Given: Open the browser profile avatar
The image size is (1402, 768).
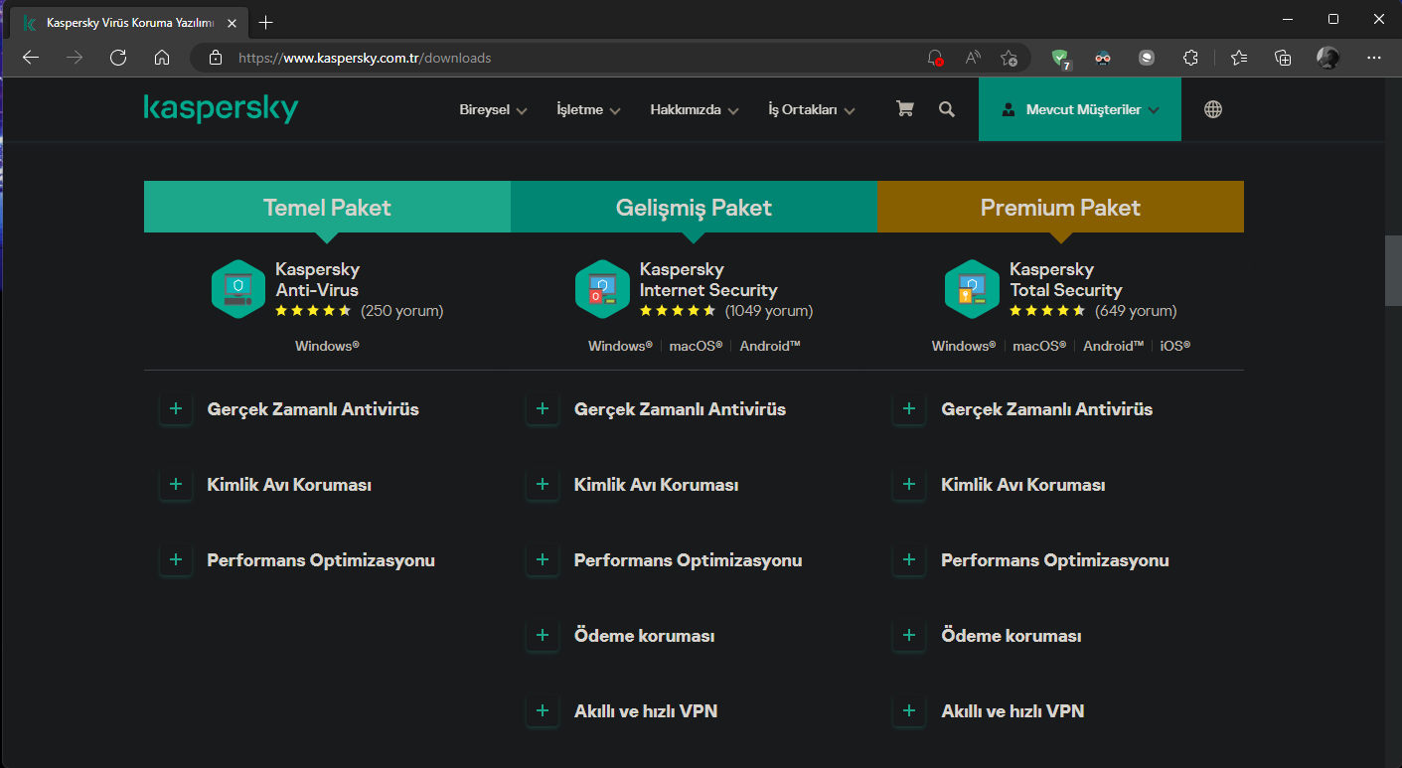Looking at the screenshot, I should point(1327,58).
